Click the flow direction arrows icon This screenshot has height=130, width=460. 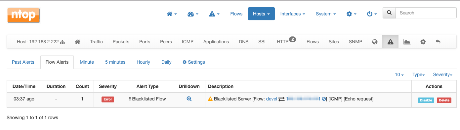click(281, 99)
